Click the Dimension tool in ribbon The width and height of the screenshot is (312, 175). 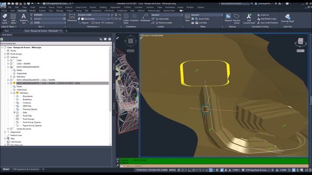pos(72,17)
